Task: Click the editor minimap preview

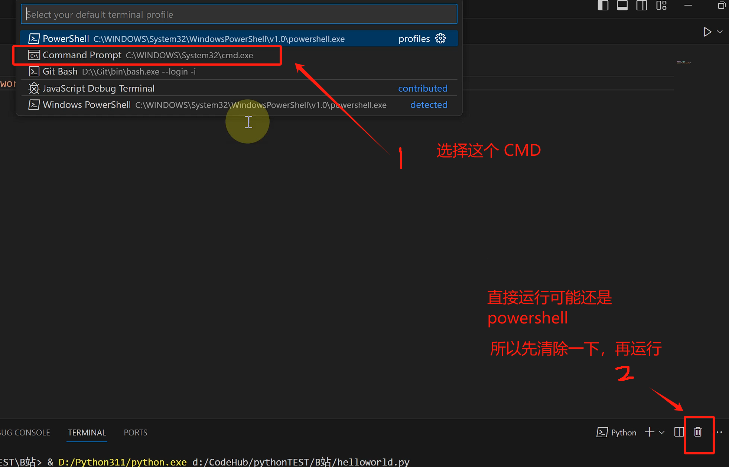Action: click(x=684, y=62)
